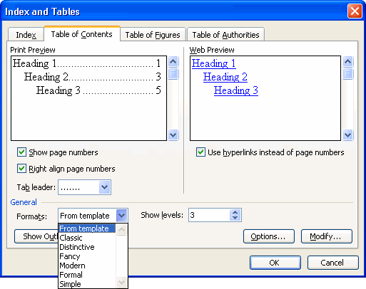This screenshot has height=289, width=366.
Task: Click Heading 1 link in Web Preview
Action: click(214, 63)
